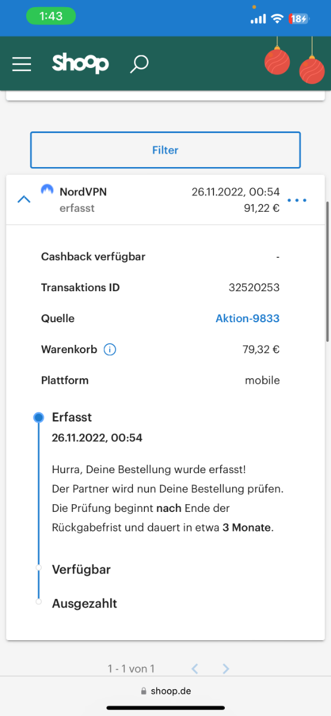Click the Verfügbar timeline step
This screenshot has height=716, width=331.
tap(81, 570)
